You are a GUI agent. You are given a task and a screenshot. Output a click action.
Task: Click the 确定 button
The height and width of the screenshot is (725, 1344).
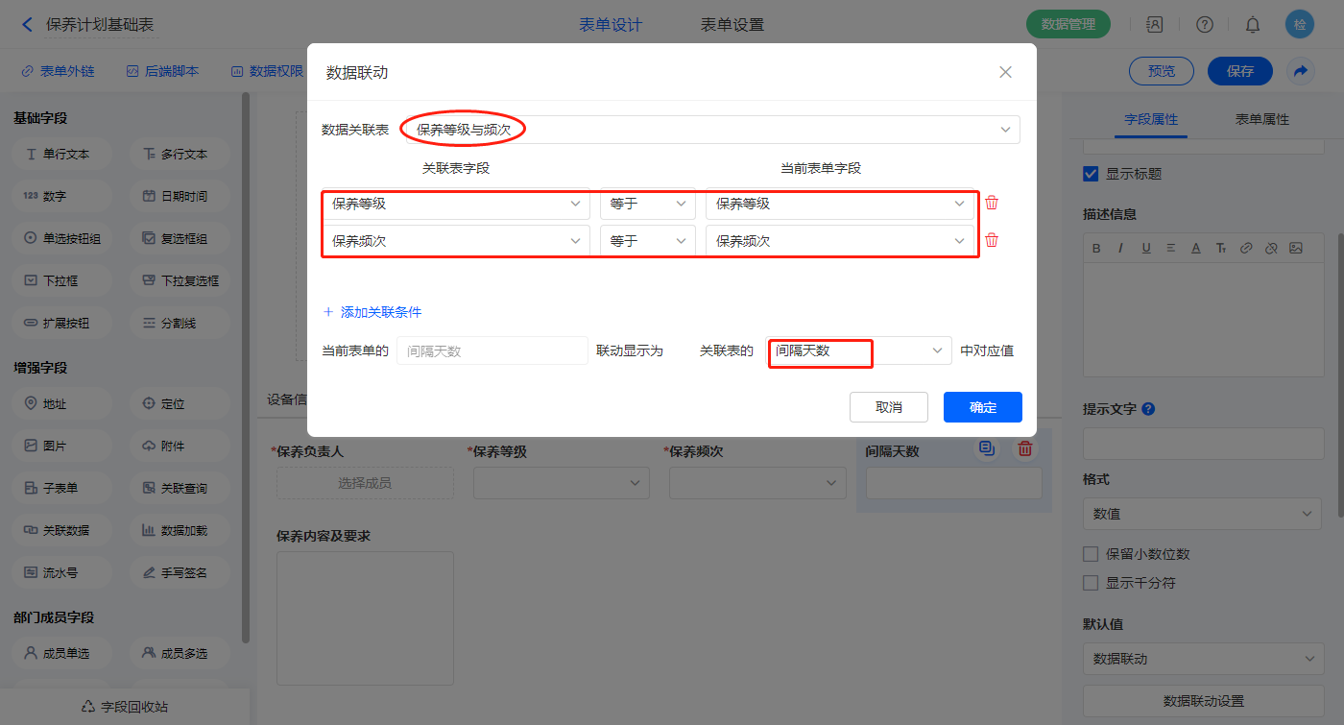point(982,407)
